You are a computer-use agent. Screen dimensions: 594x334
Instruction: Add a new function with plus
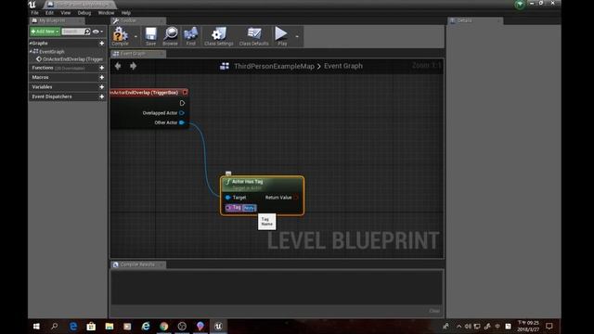(x=101, y=68)
